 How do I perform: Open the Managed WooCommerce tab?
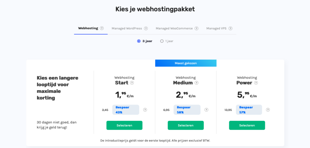coord(174,29)
